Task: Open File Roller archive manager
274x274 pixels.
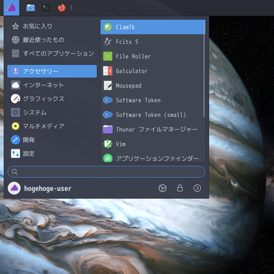Action: (x=153, y=56)
